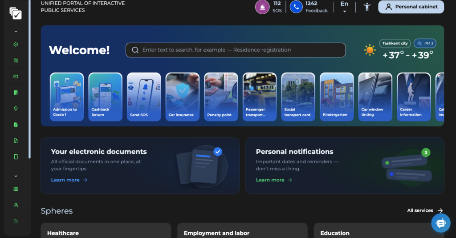Open the Personal cabinet
The width and height of the screenshot is (456, 238).
pyautogui.click(x=411, y=7)
